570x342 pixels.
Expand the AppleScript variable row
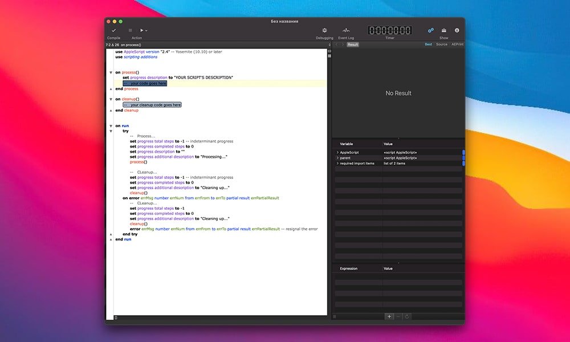point(337,153)
